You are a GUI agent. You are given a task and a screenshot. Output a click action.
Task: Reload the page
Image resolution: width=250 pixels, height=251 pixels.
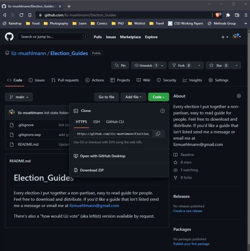[21, 15]
